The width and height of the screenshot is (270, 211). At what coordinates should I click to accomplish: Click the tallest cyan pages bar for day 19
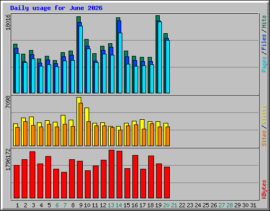point(160,57)
